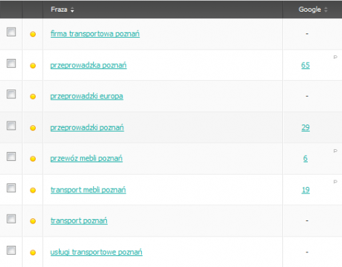
Task: Click yellow status dot beside przewóz mebli poznań
Action: coord(33,159)
